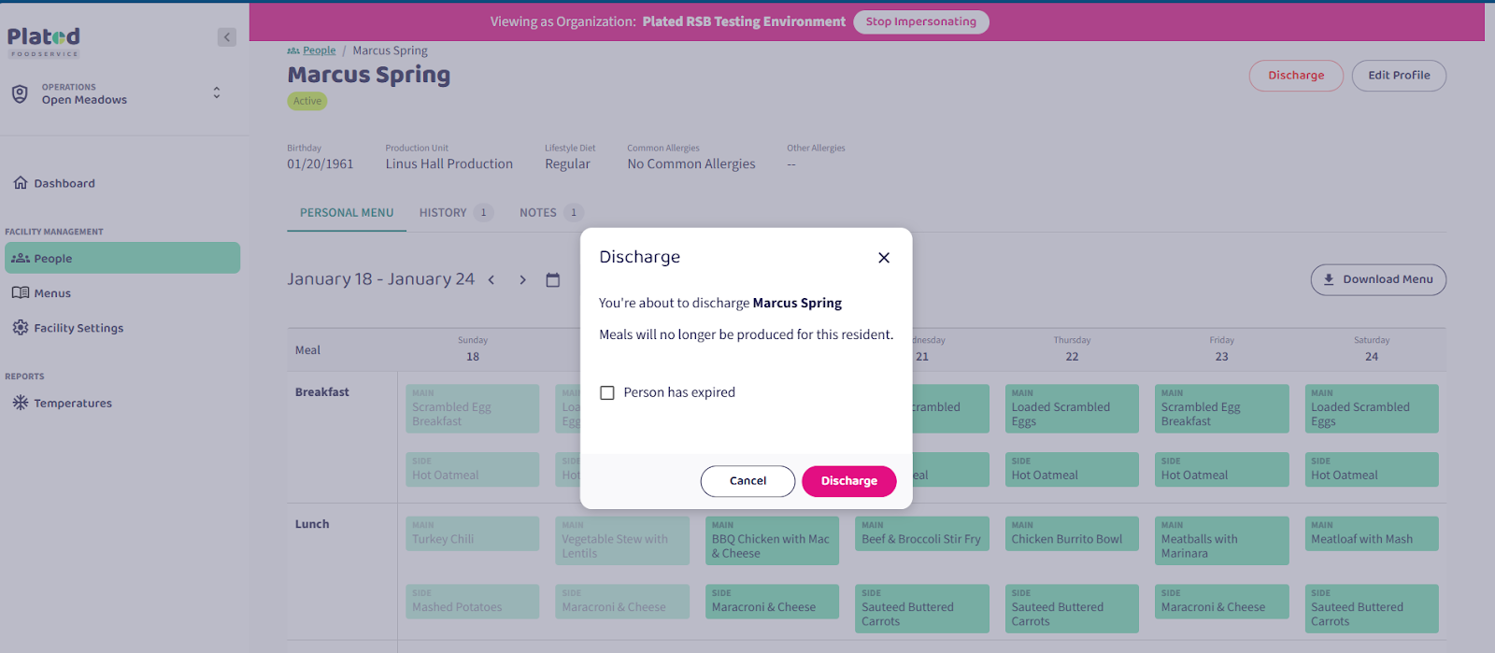Confirm with the pink Discharge button
The image size is (1495, 653).
coord(848,481)
